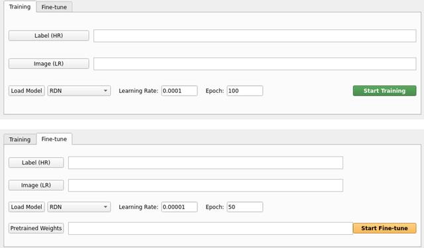Switch to the Training tab in the upper panel

tap(20, 7)
